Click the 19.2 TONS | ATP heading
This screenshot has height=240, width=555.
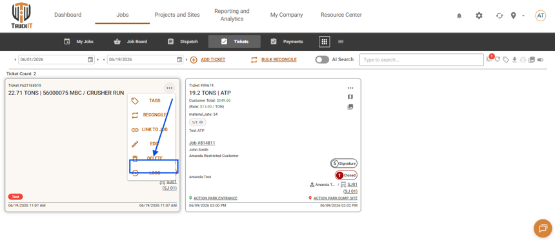point(210,93)
